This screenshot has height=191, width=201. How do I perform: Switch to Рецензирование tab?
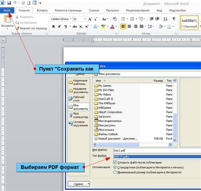138,11
